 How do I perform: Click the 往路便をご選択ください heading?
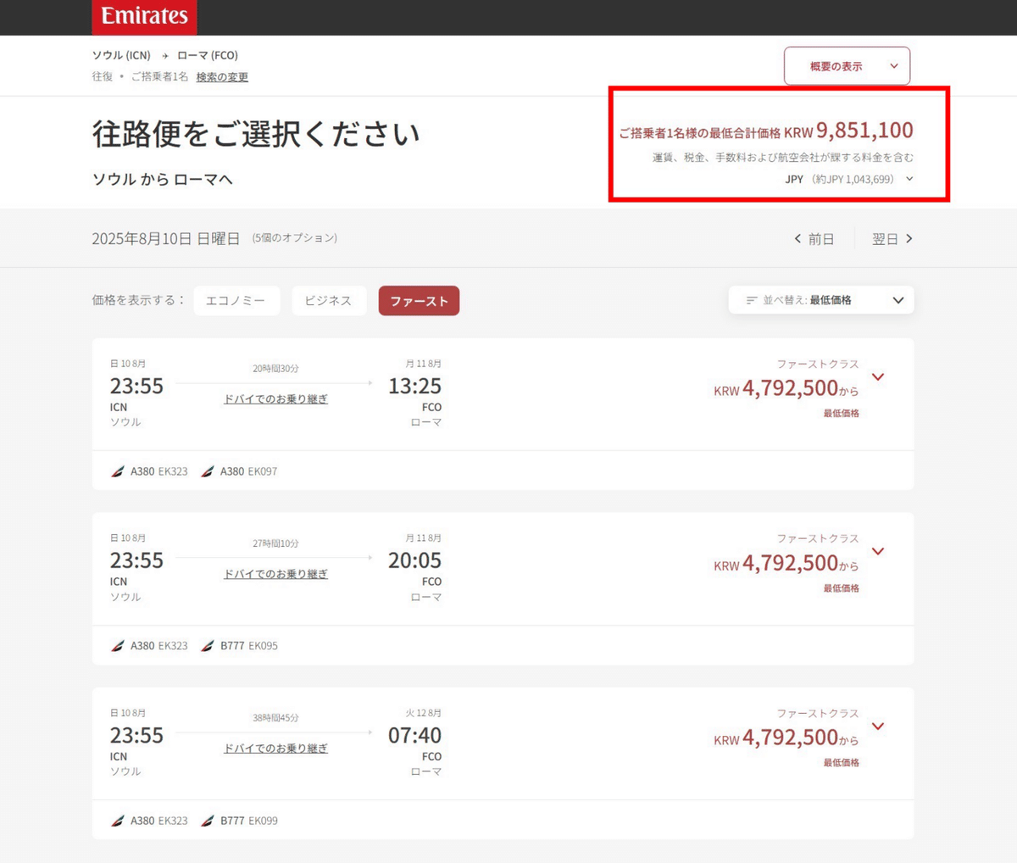pyautogui.click(x=256, y=134)
